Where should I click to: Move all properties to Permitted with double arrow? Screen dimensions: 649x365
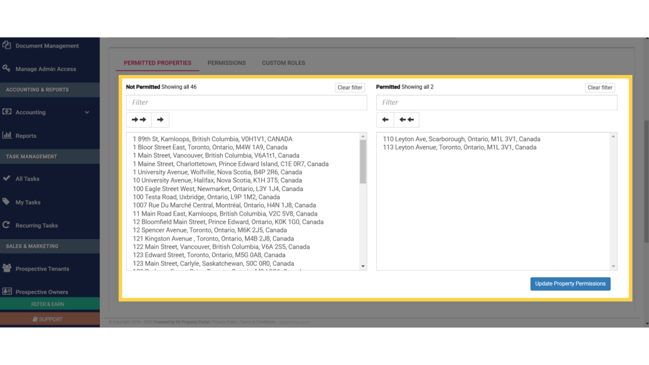click(x=139, y=120)
